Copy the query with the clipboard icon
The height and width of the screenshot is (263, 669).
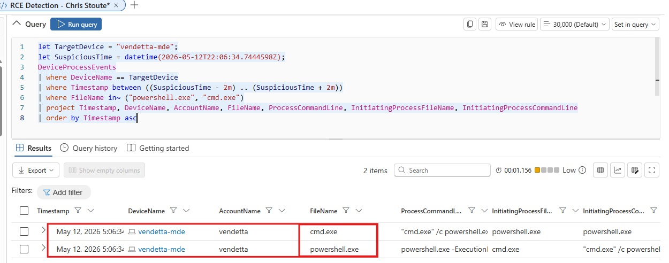[470, 24]
